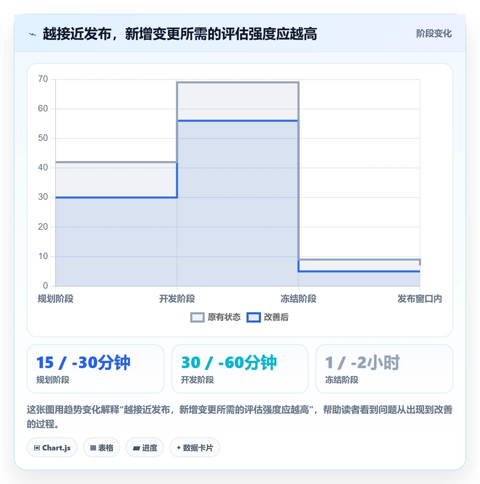Click the 15 / -30分钟 metric value
The height and width of the screenshot is (484, 480).
[83, 363]
